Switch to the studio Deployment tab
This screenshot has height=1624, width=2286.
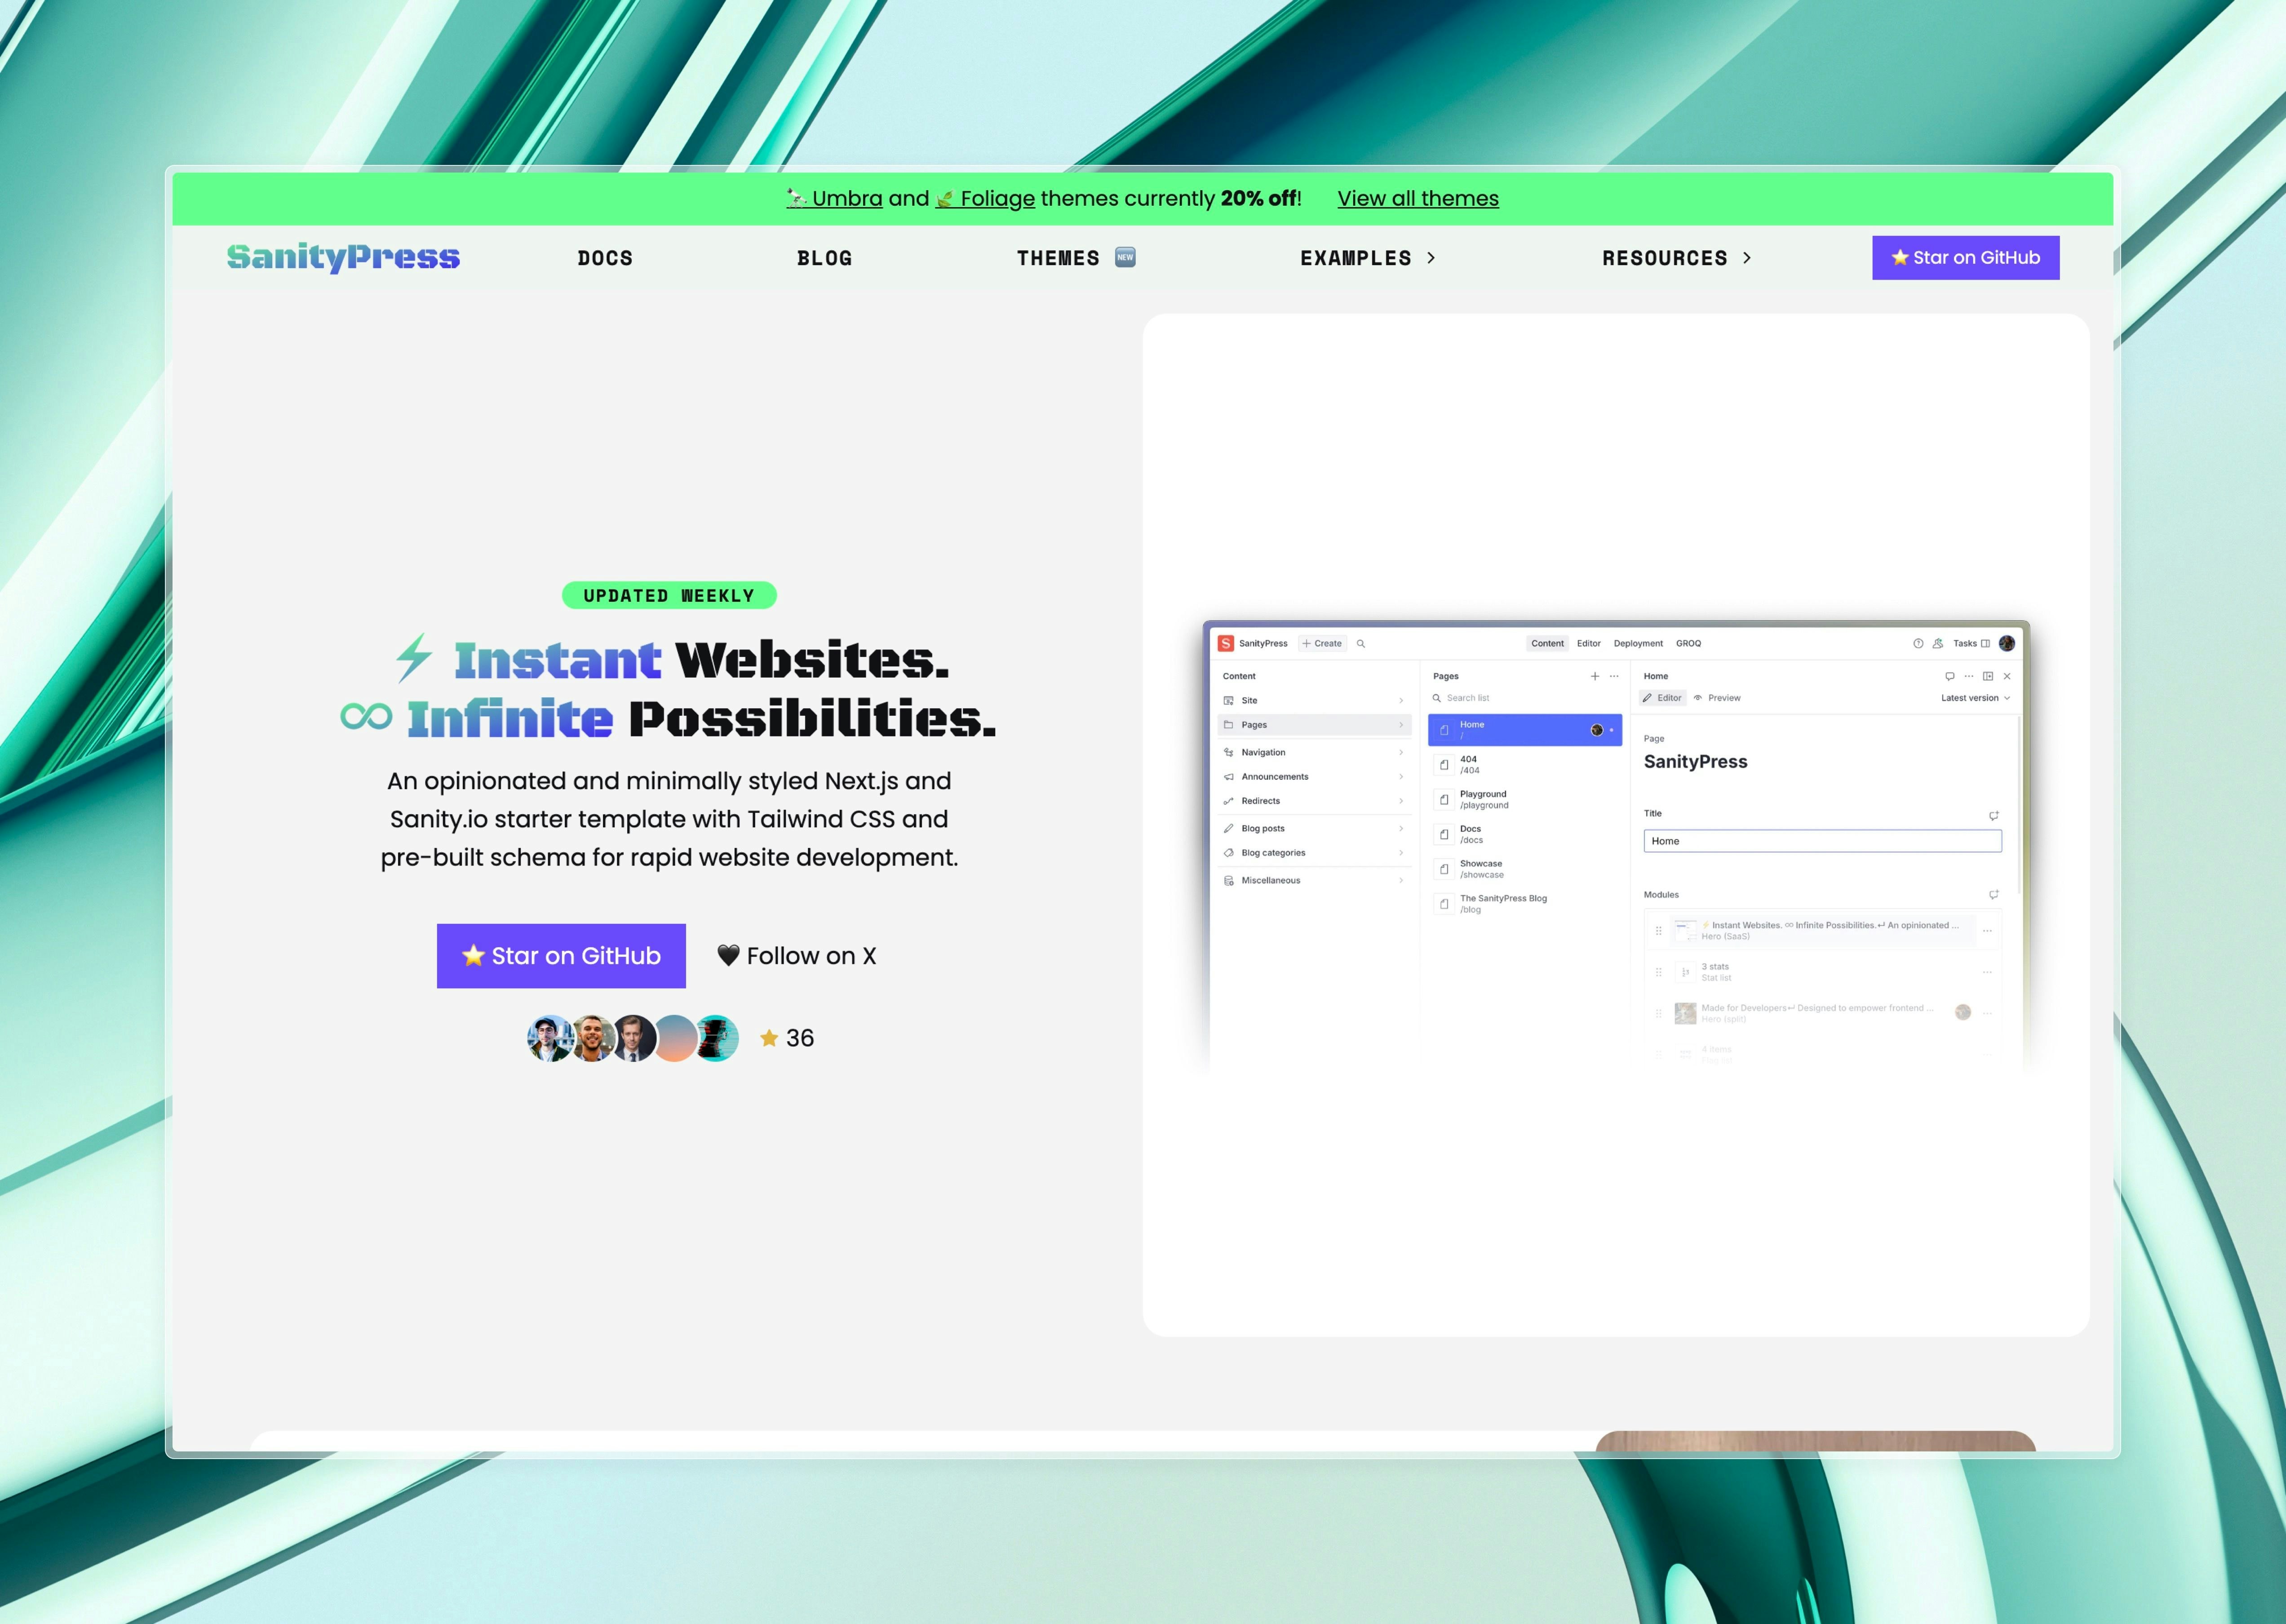tap(1638, 643)
